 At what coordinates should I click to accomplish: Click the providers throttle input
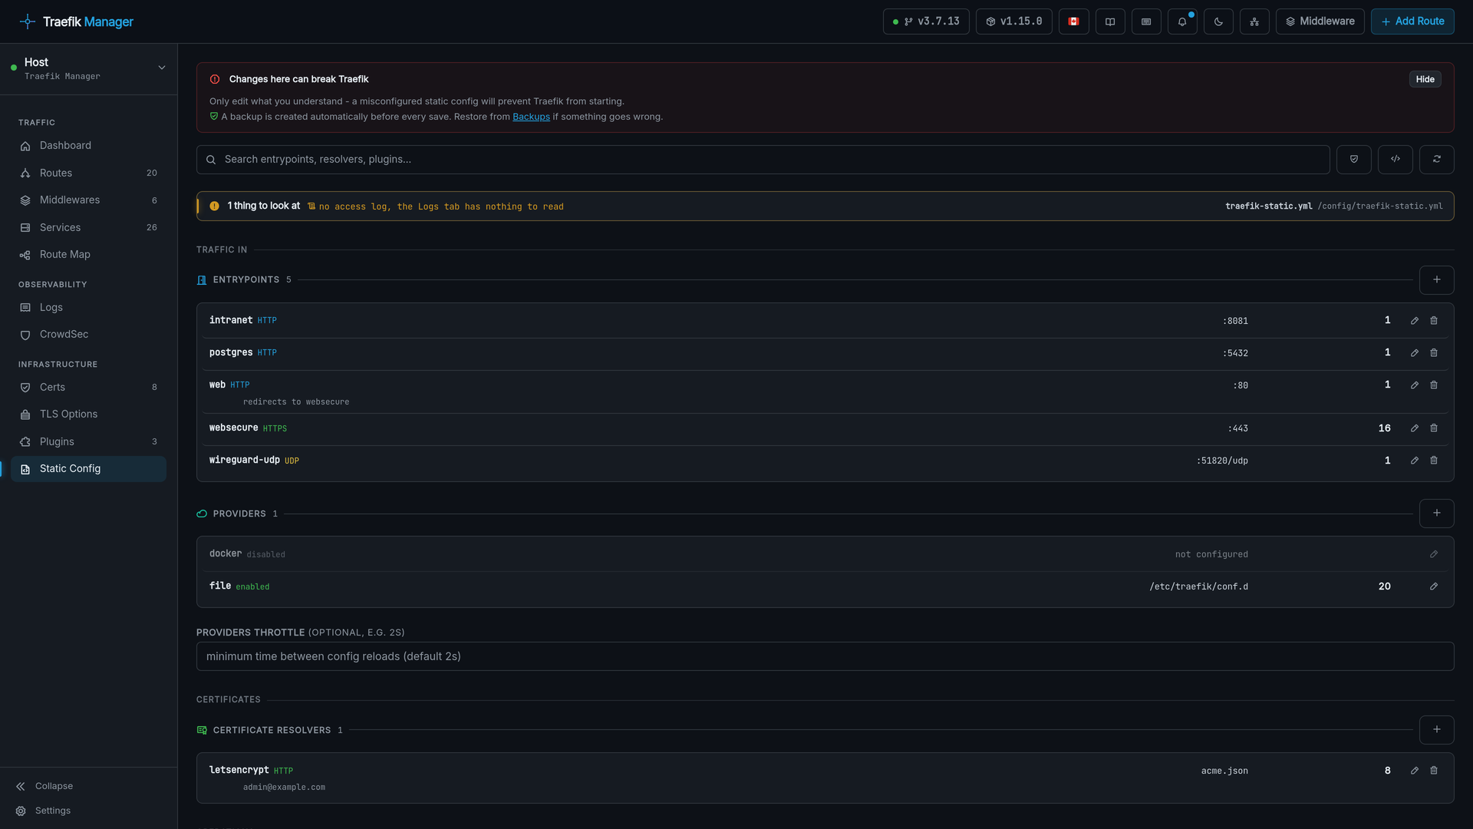pos(825,656)
